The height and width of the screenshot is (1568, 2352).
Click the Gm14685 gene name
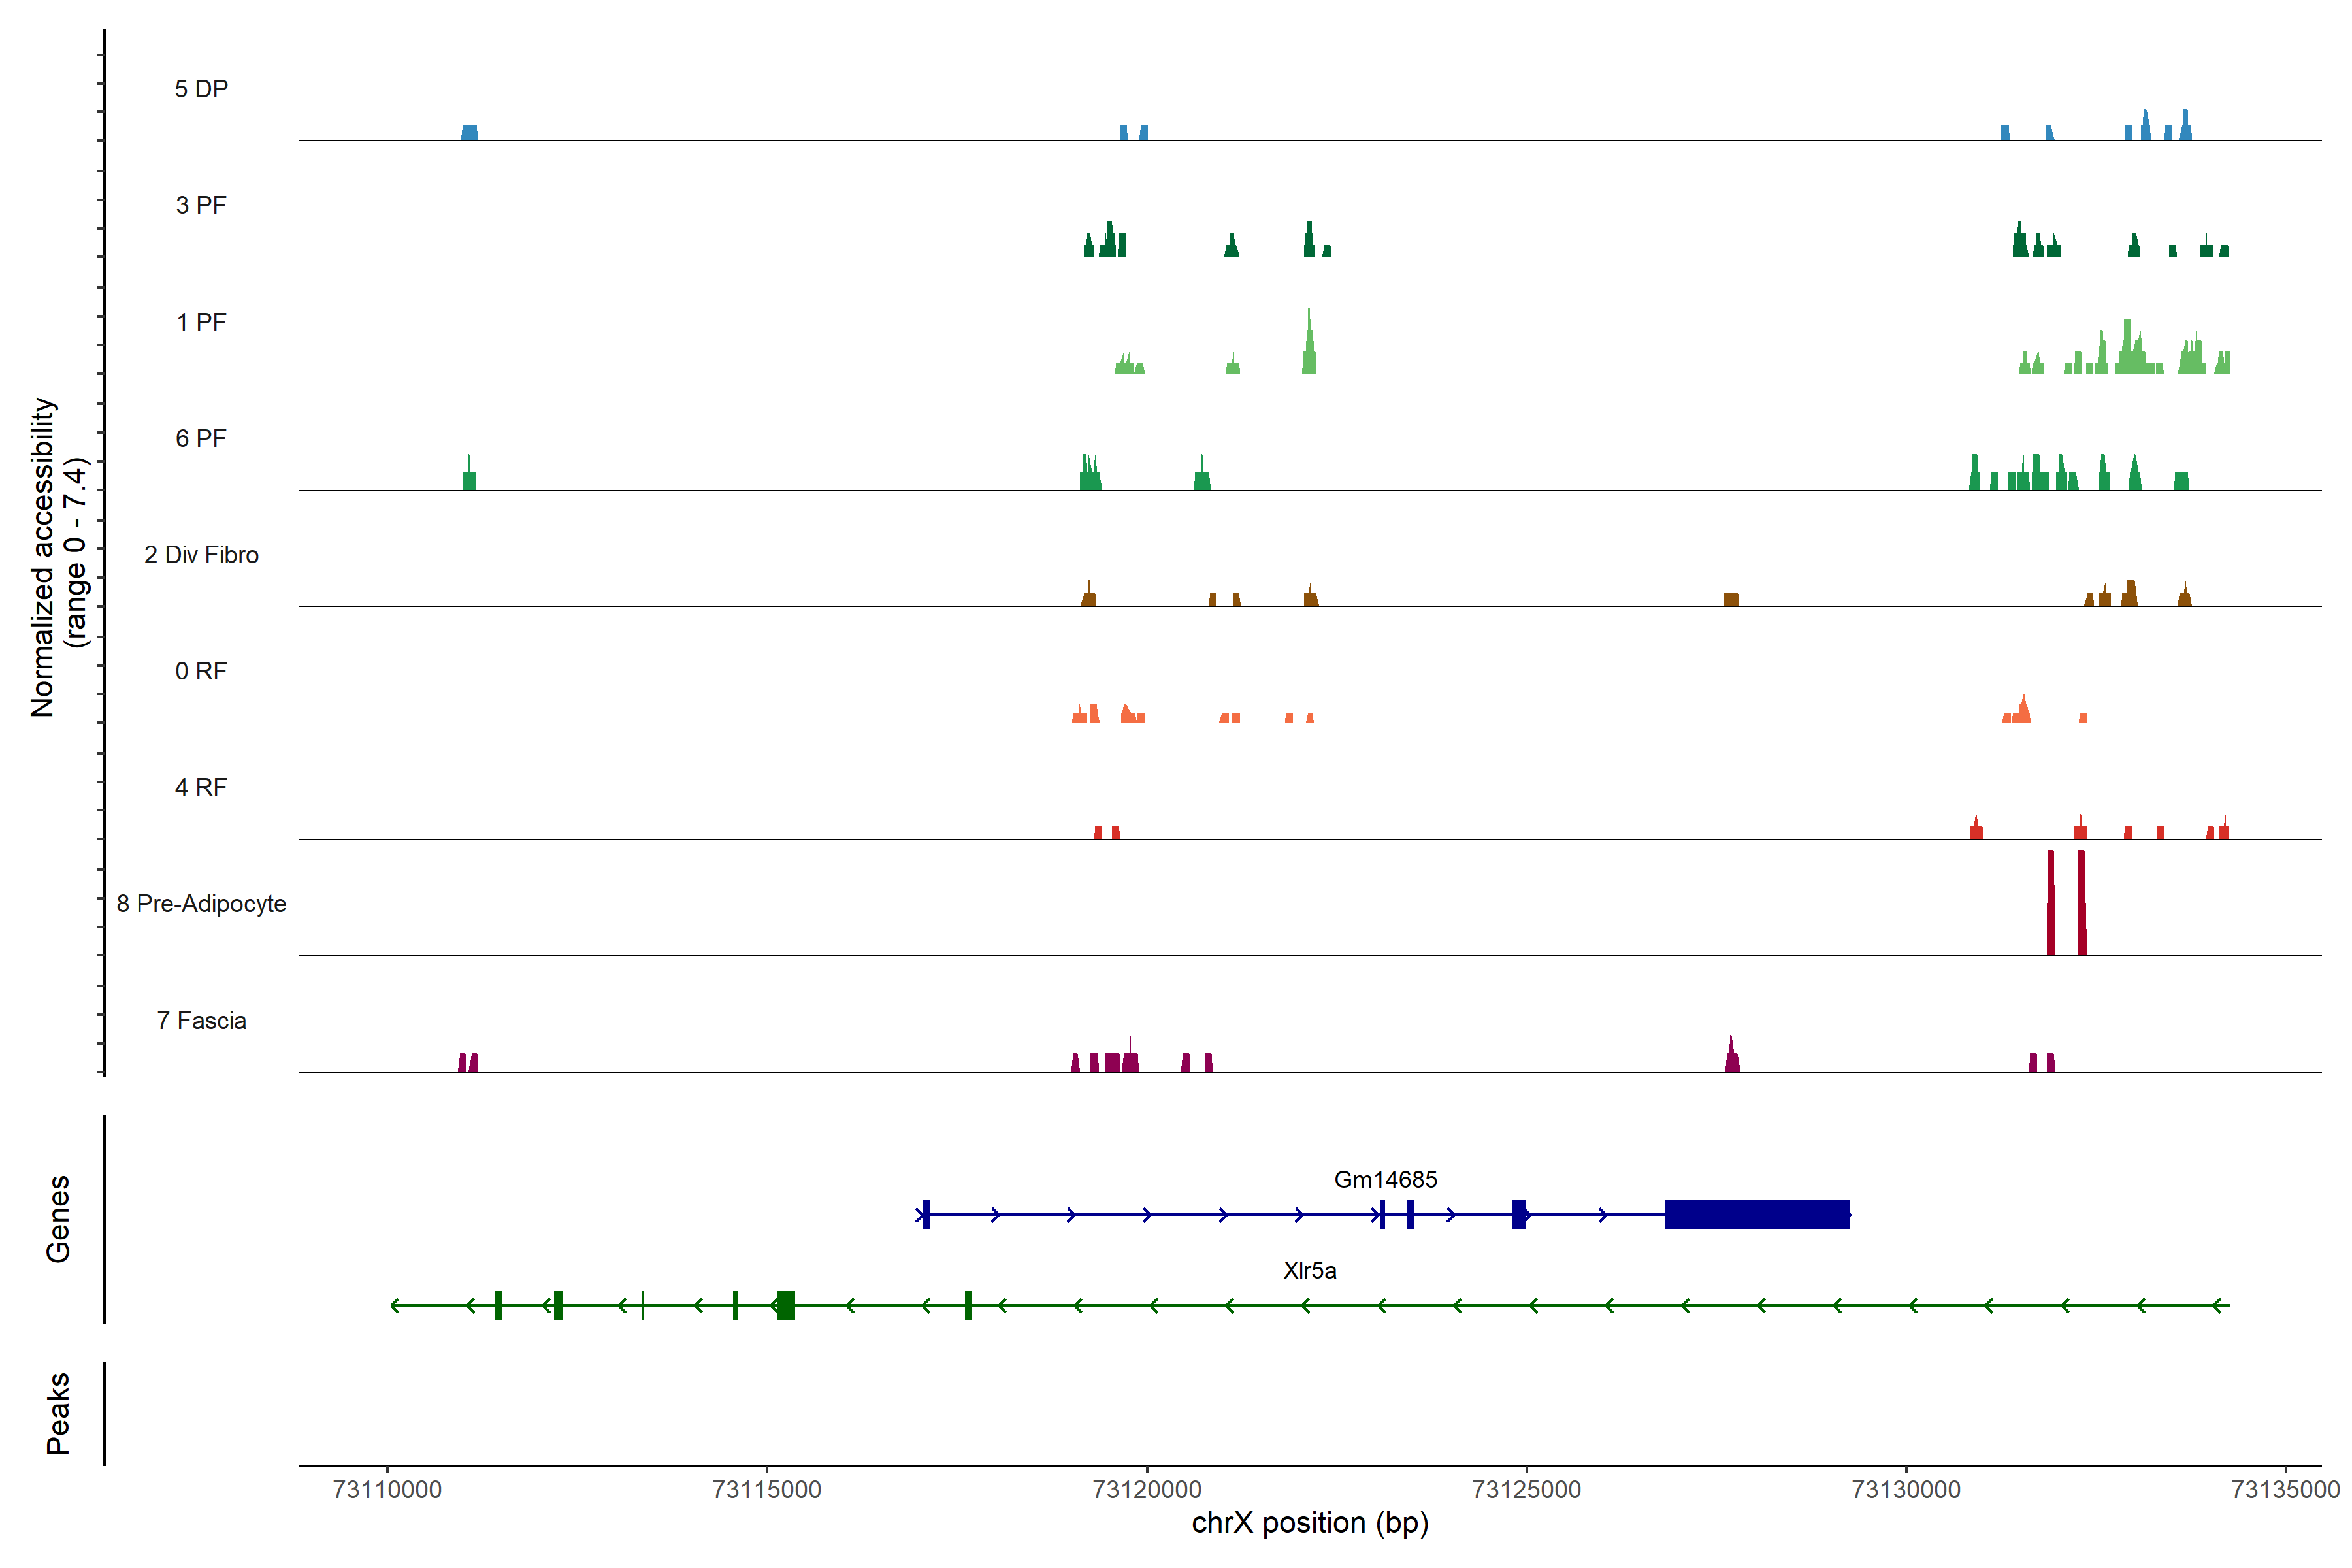[x=1385, y=1179]
